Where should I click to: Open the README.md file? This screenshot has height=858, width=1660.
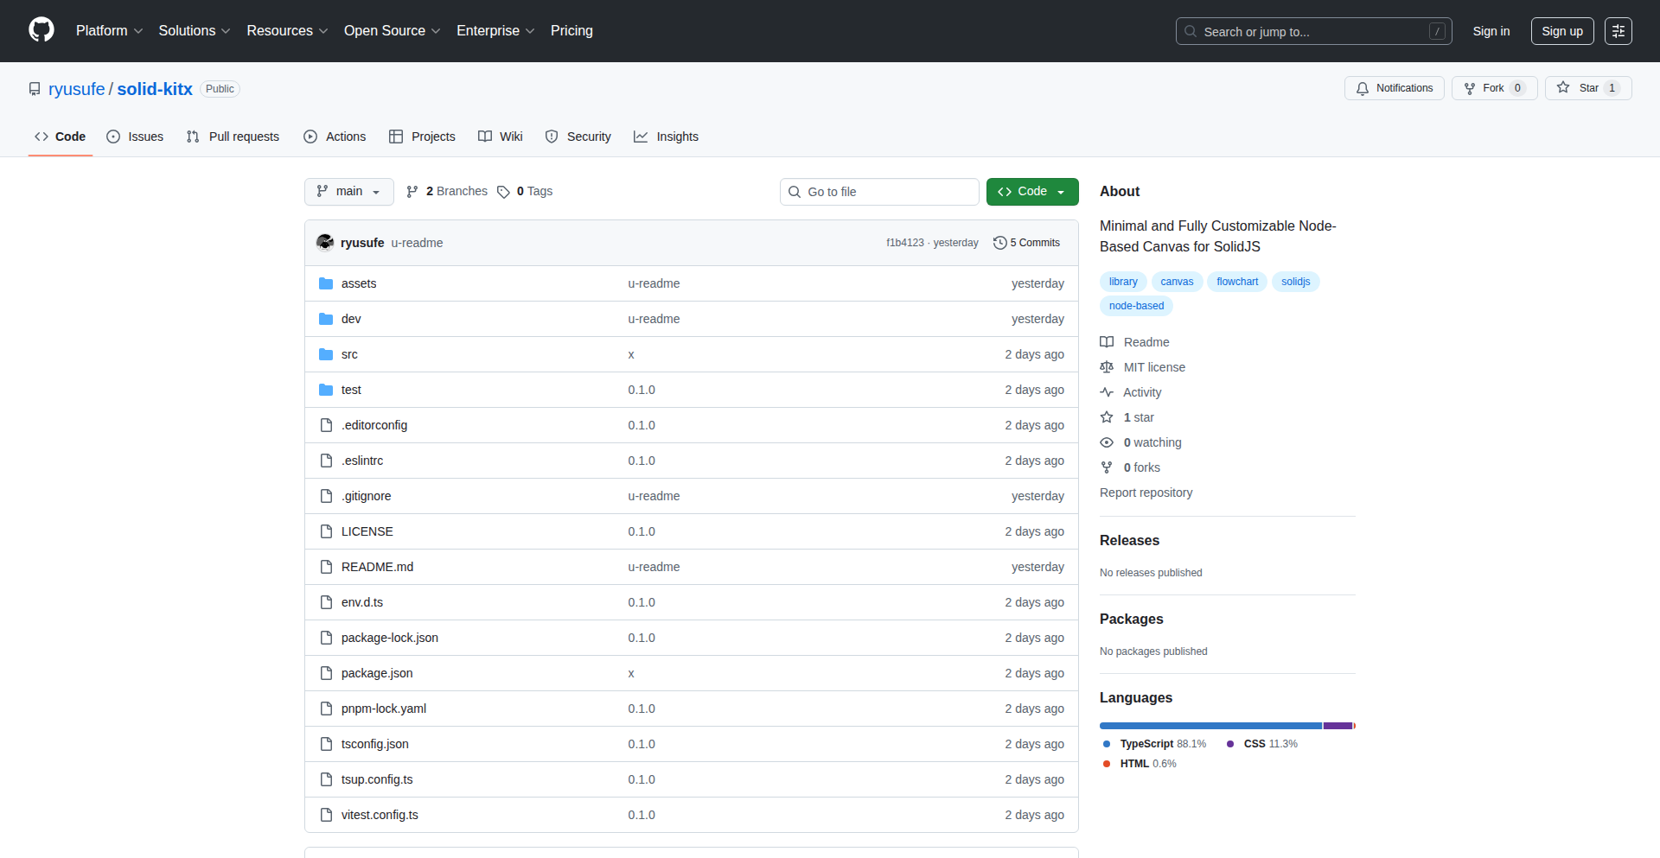click(x=377, y=566)
